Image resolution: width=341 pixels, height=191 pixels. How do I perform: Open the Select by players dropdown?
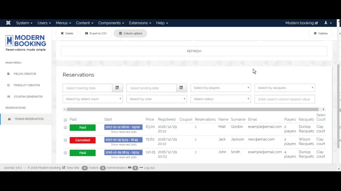click(x=221, y=88)
